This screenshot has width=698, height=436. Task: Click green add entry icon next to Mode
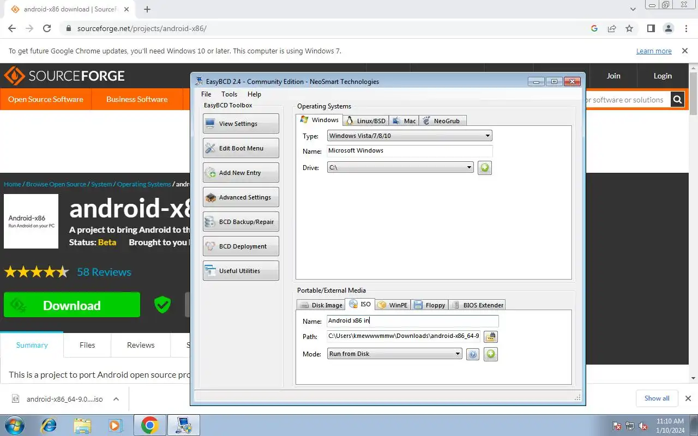tap(491, 354)
